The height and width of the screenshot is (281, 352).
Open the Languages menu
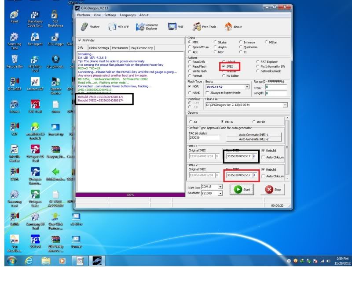[128, 15]
